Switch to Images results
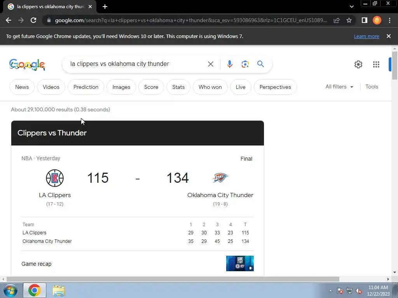The height and width of the screenshot is (298, 398). point(121,87)
